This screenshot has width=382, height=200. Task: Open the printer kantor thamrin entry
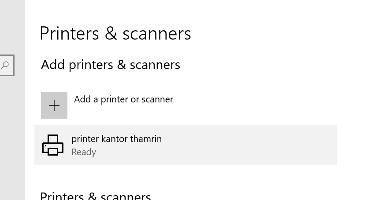[x=116, y=139]
